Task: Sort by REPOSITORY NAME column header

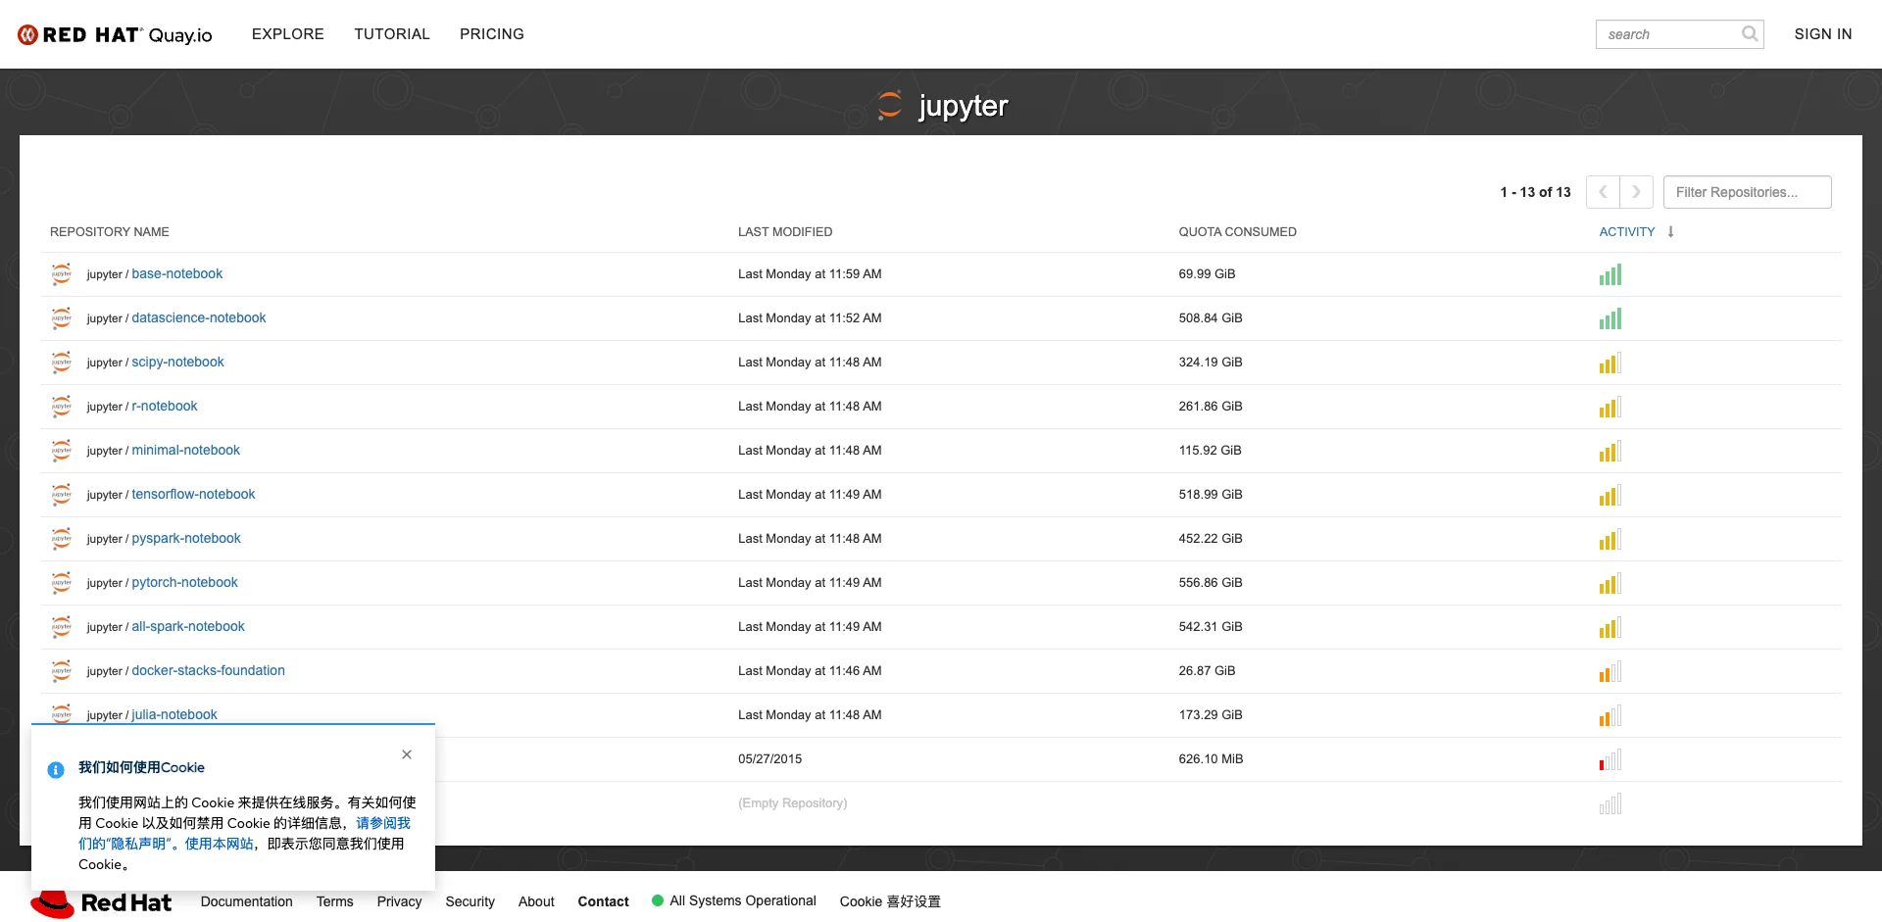Action: 110,232
